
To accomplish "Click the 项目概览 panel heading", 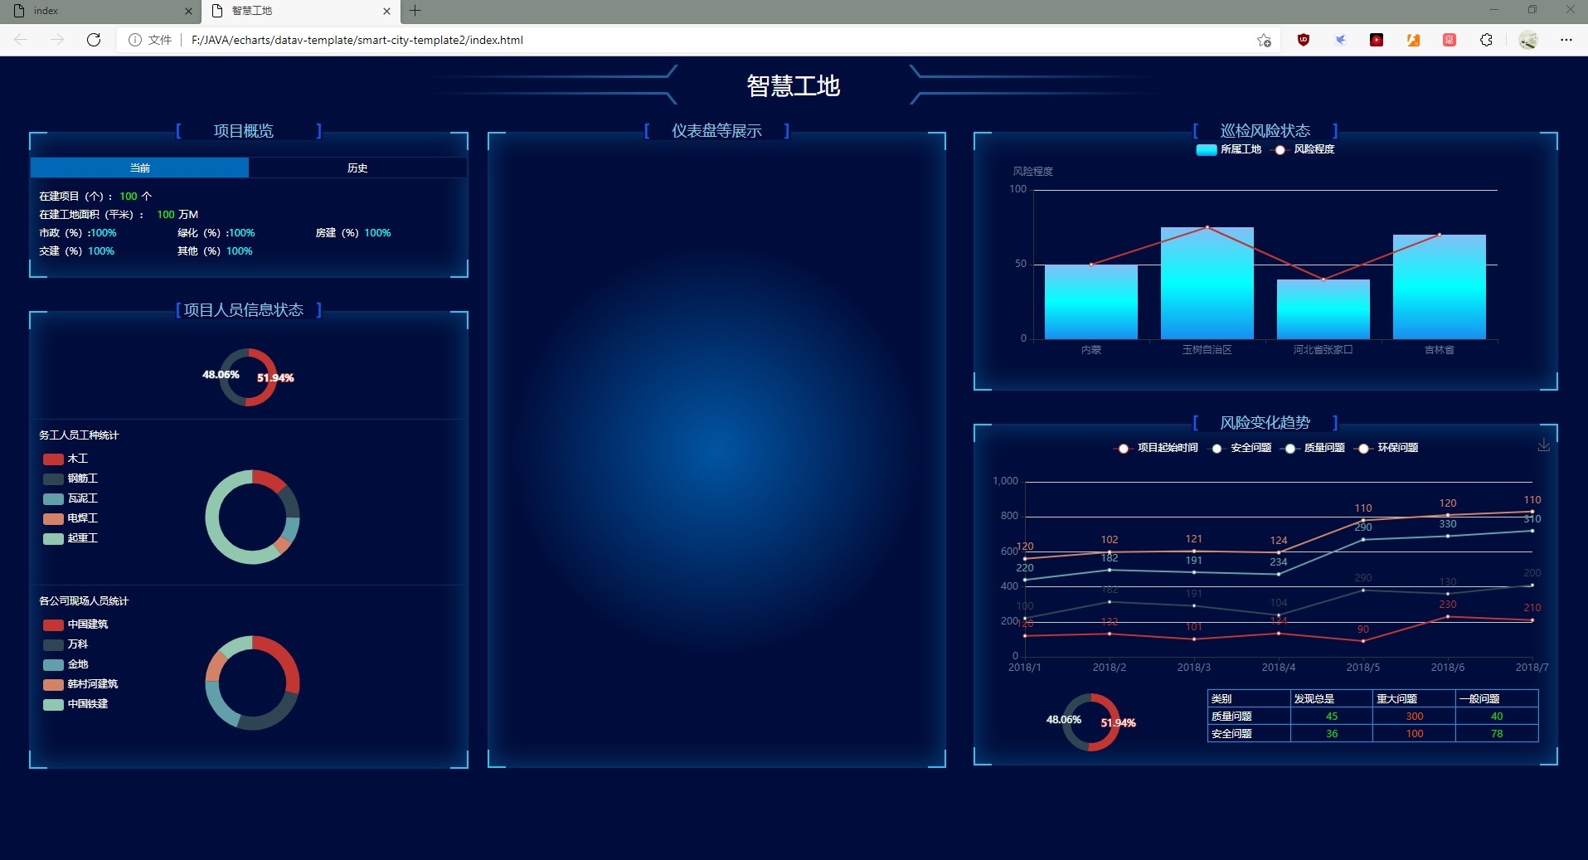I will (x=244, y=131).
